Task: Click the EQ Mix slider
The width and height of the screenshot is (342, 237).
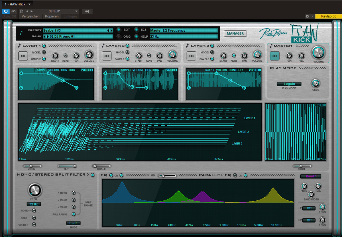Action: 167,176
